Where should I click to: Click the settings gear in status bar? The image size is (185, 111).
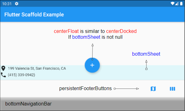[16, 4]
